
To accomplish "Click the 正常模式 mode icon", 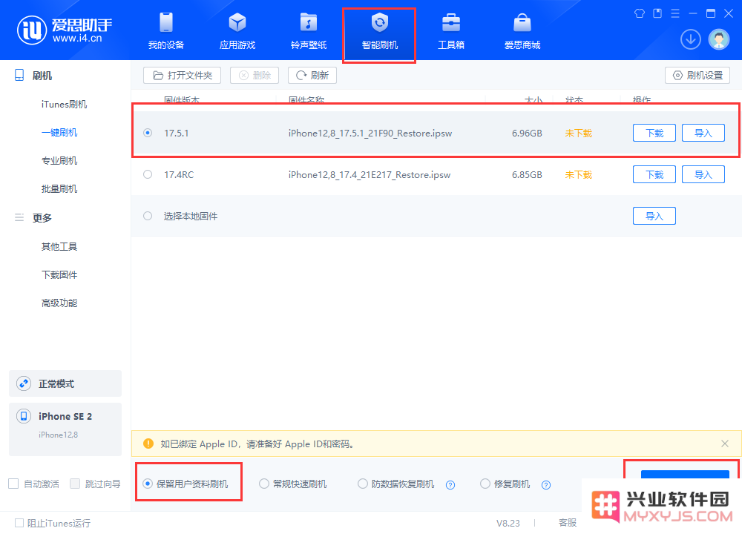I will click(x=24, y=383).
